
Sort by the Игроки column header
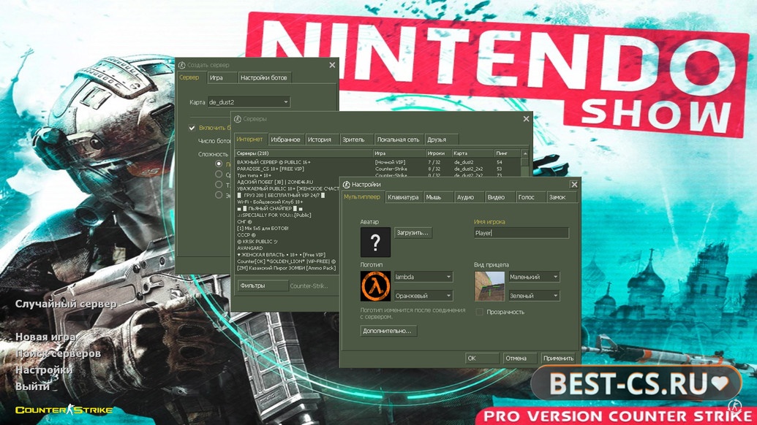coord(438,153)
